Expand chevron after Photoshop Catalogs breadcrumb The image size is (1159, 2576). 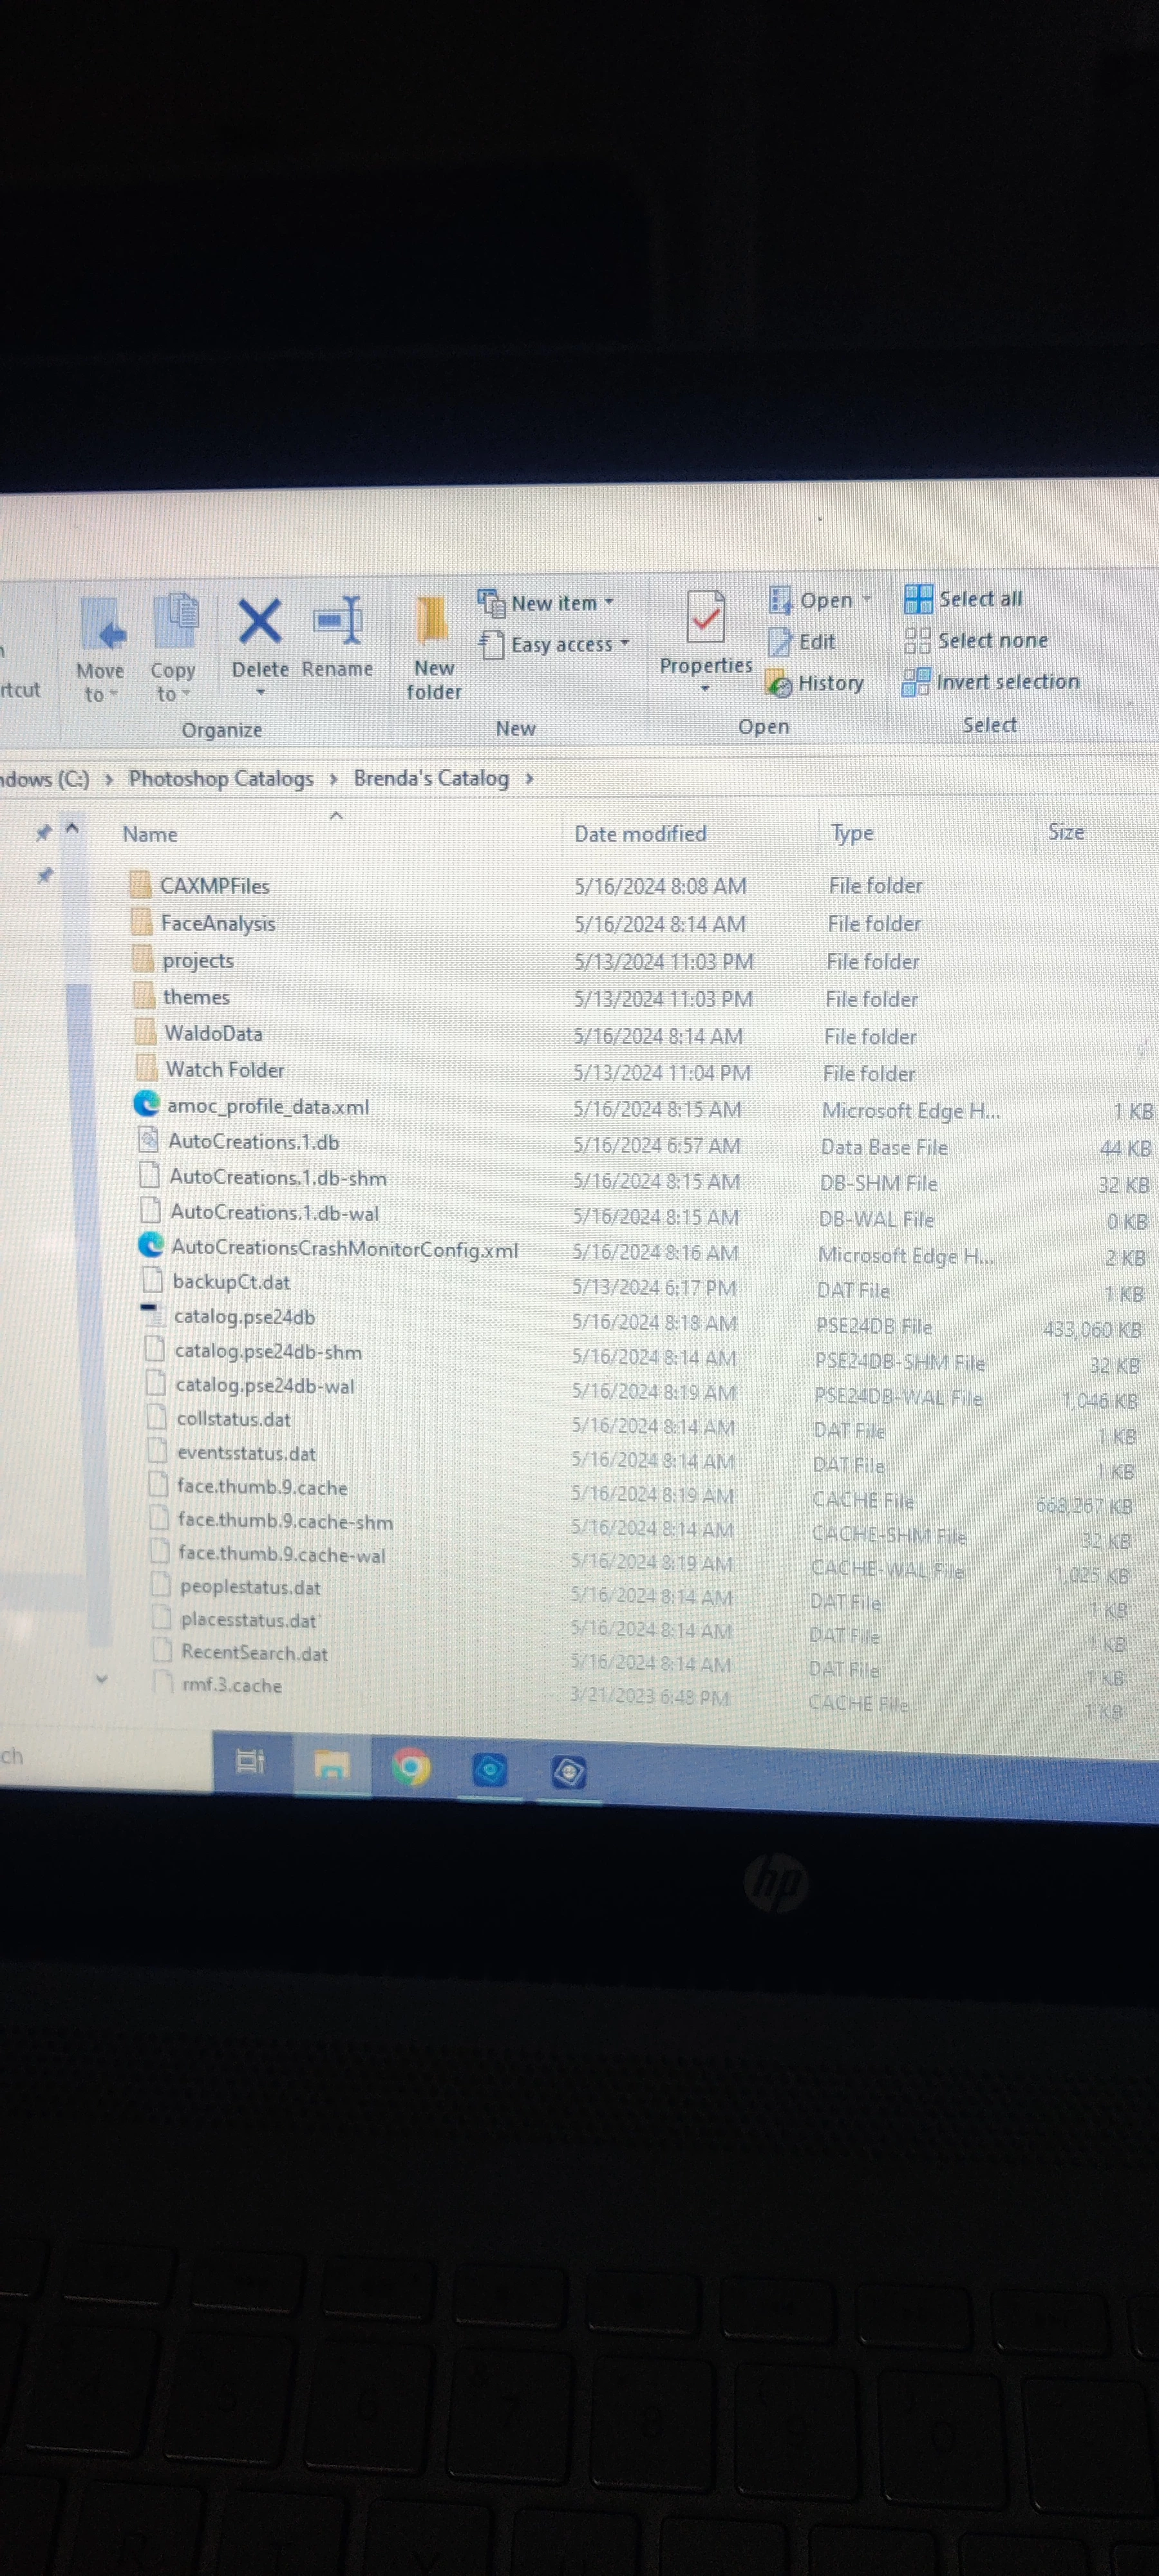pos(333,778)
